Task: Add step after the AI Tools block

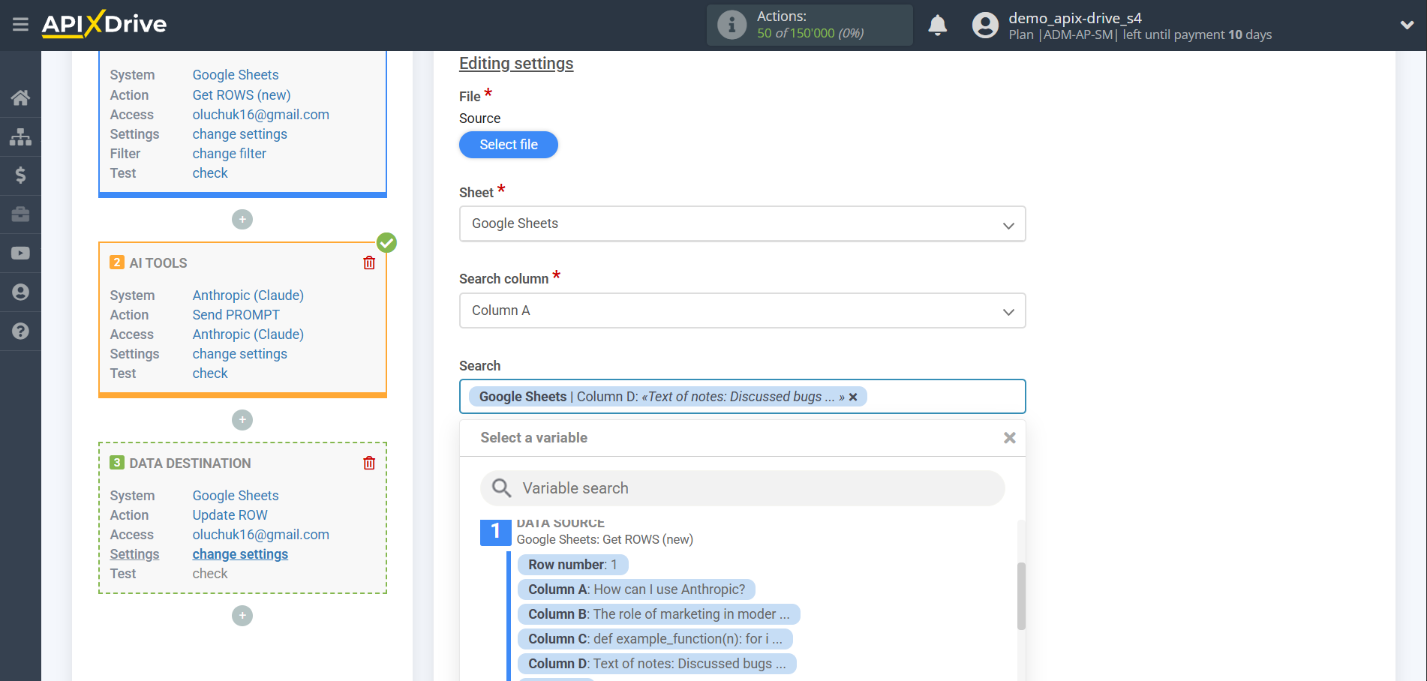Action: point(242,420)
